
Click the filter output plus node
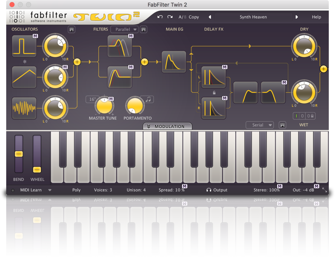click(145, 62)
